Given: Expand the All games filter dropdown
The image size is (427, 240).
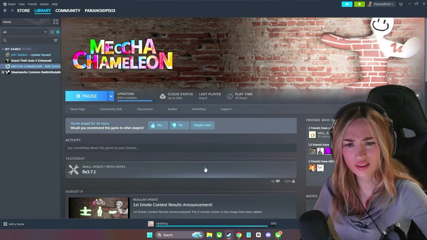Looking at the screenshot, I should point(25,32).
